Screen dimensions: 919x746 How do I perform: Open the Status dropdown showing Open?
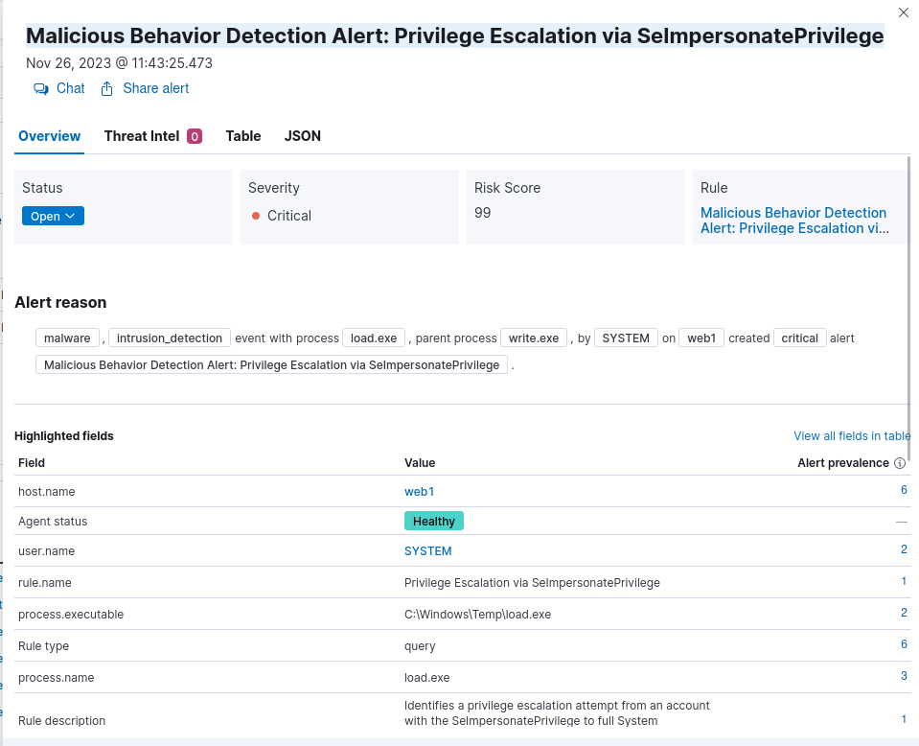point(53,217)
